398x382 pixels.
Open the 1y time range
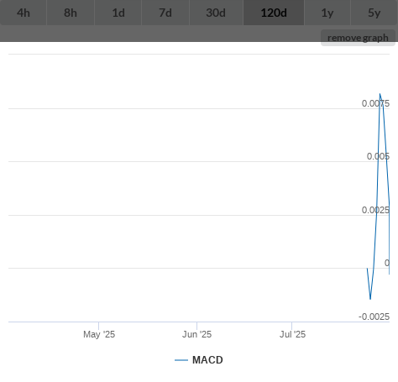pyautogui.click(x=327, y=13)
